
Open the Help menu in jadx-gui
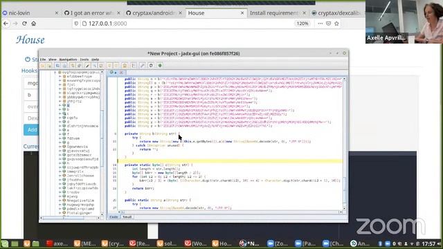click(96, 59)
